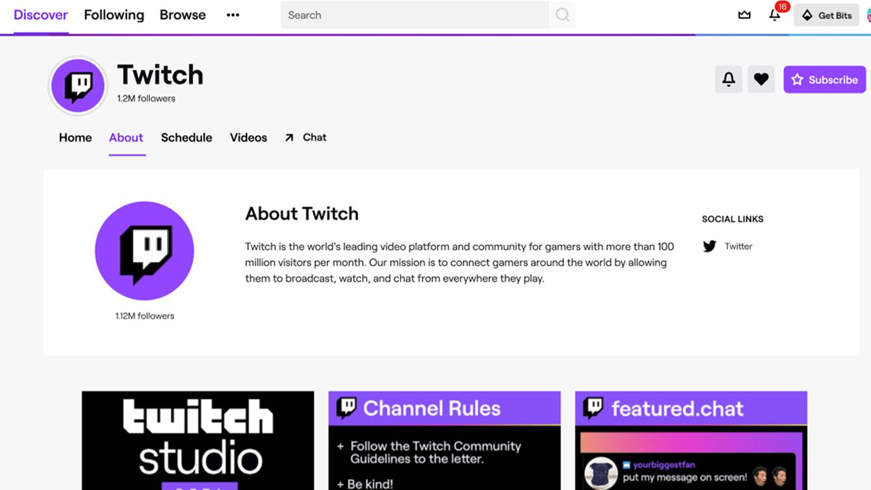Click the 1.2M followers text under title
The image size is (871, 490).
tap(146, 99)
